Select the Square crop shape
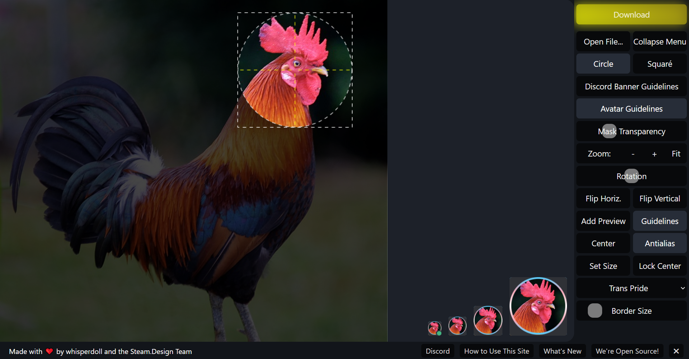The image size is (689, 359). 660,64
